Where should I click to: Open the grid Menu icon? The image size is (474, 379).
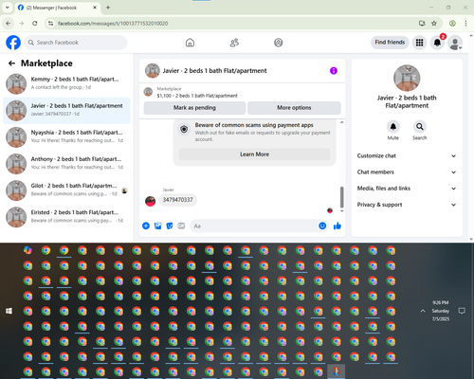tap(419, 43)
